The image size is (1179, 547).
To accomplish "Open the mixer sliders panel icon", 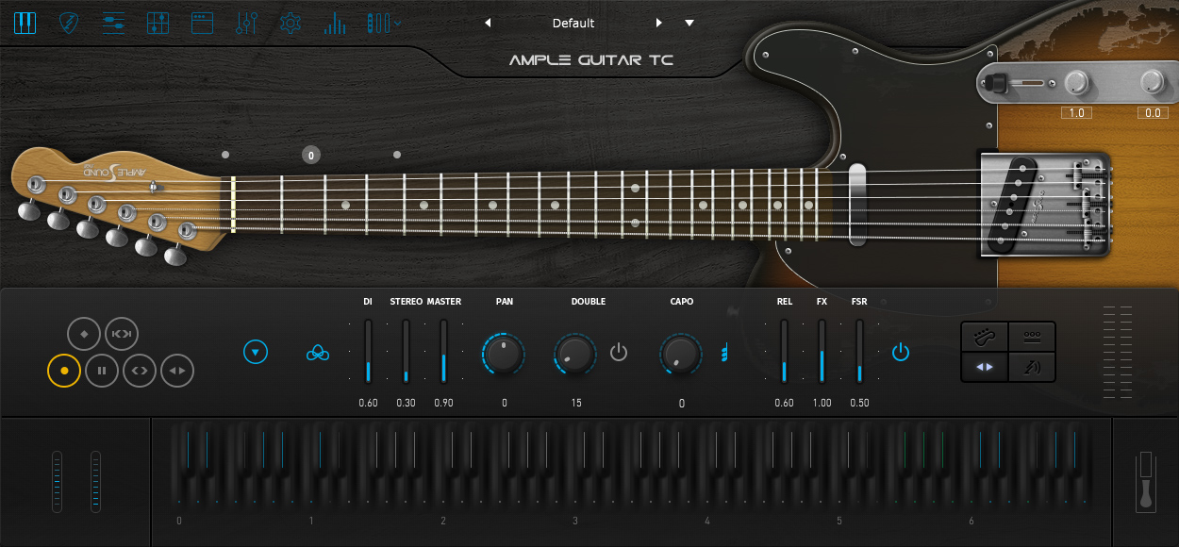I will point(112,23).
